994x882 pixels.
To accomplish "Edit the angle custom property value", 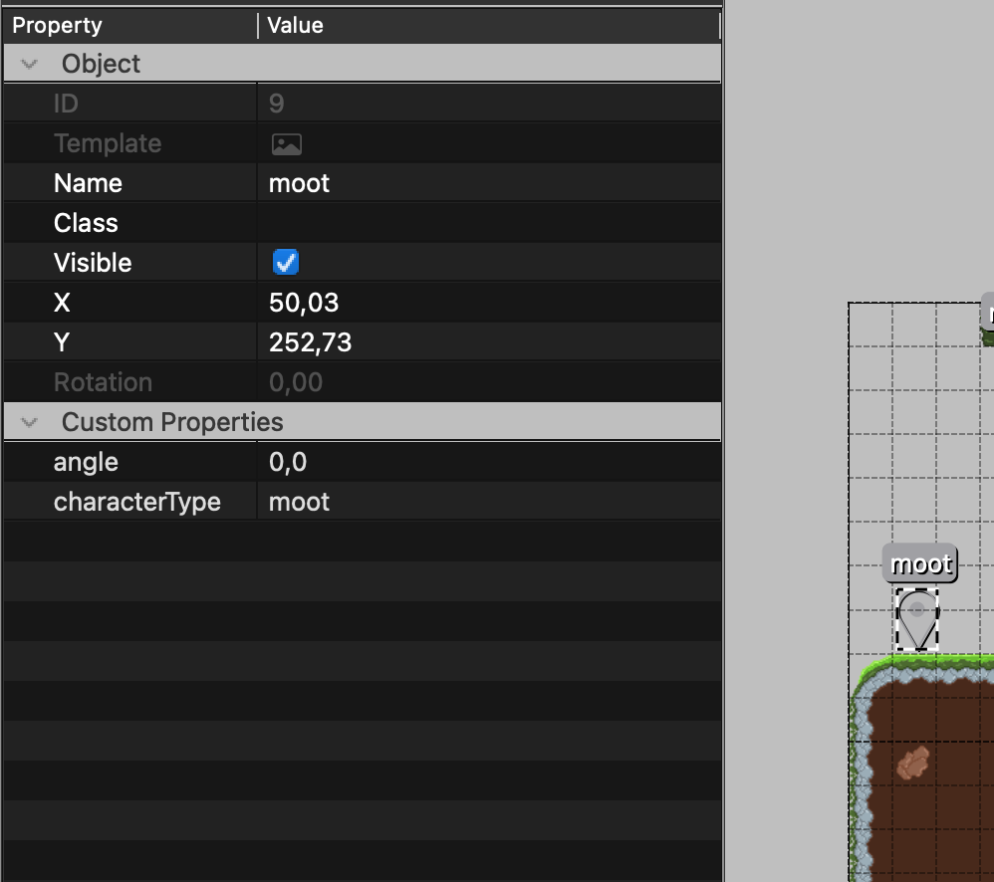I will coord(488,463).
